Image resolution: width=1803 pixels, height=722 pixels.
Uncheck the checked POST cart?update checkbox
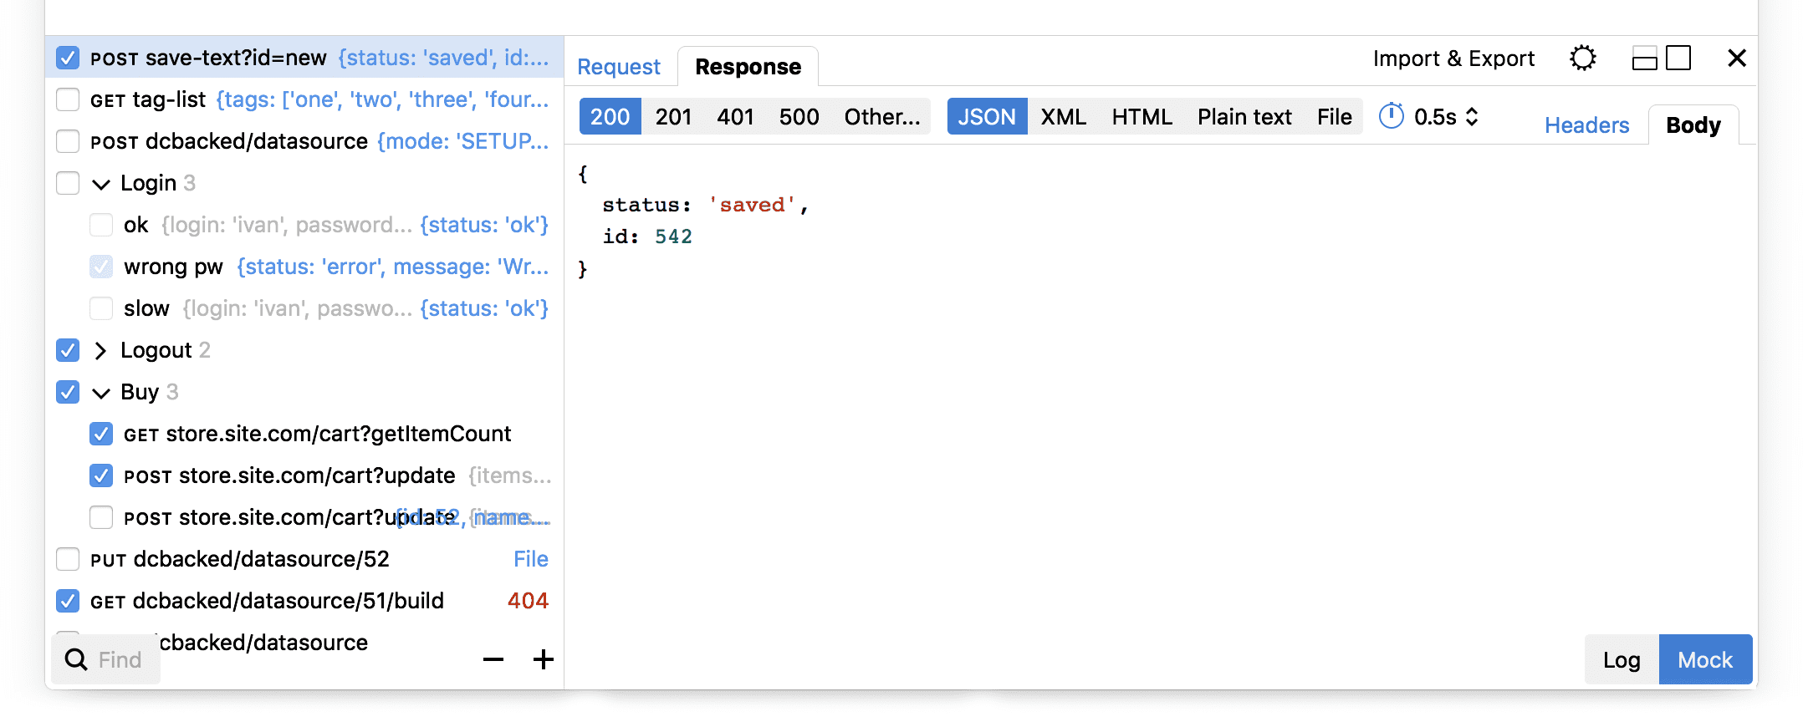(101, 475)
